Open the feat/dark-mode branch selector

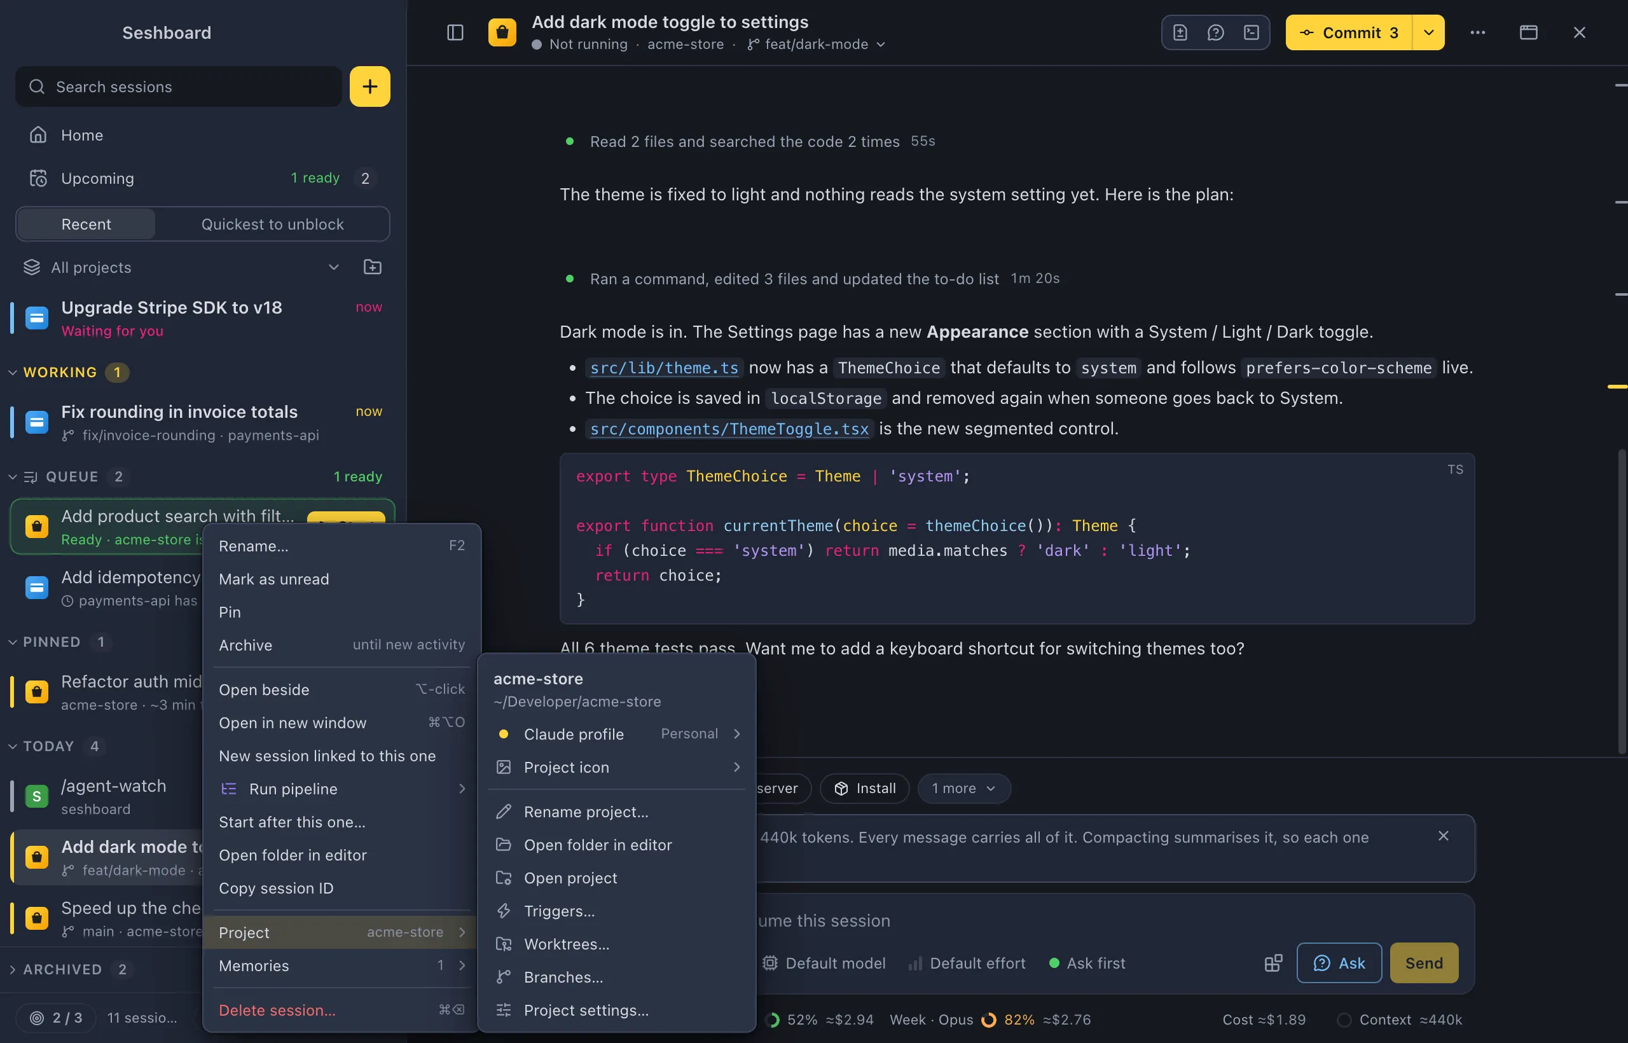click(x=817, y=44)
